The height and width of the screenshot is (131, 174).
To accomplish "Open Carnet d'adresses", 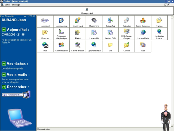I will click(x=143, y=21).
